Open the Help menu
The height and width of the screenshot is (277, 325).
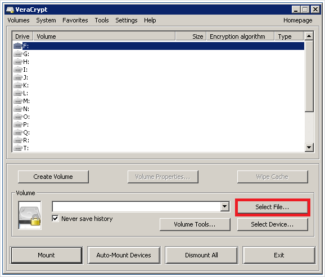tap(150, 20)
